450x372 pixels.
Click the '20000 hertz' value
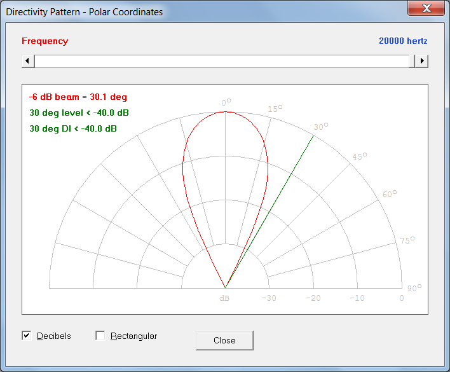click(x=403, y=41)
